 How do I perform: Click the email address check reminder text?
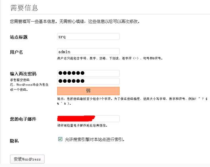82,125
